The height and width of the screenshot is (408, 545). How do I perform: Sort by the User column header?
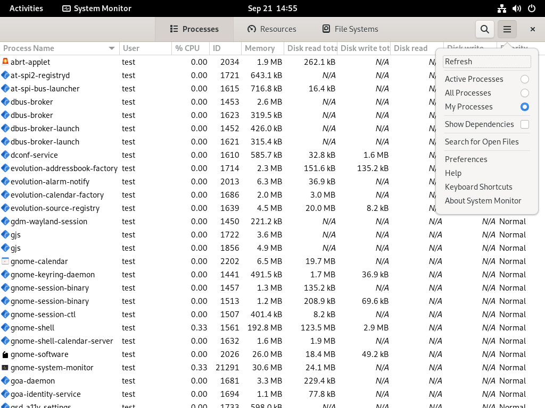145,48
